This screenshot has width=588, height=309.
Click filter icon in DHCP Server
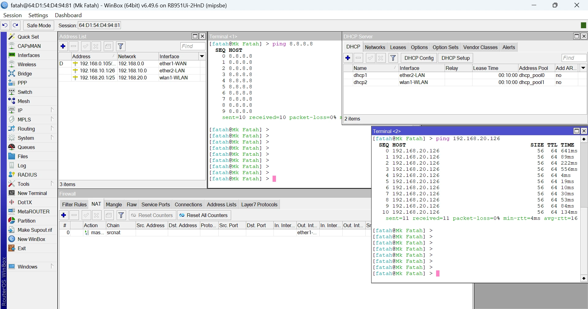393,58
